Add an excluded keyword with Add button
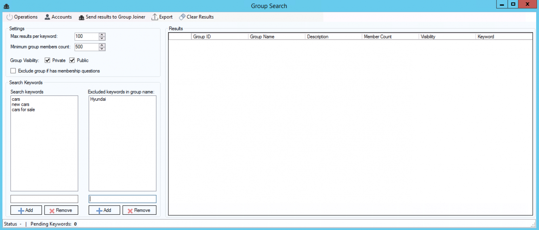The height and width of the screenshot is (230, 539). point(104,210)
